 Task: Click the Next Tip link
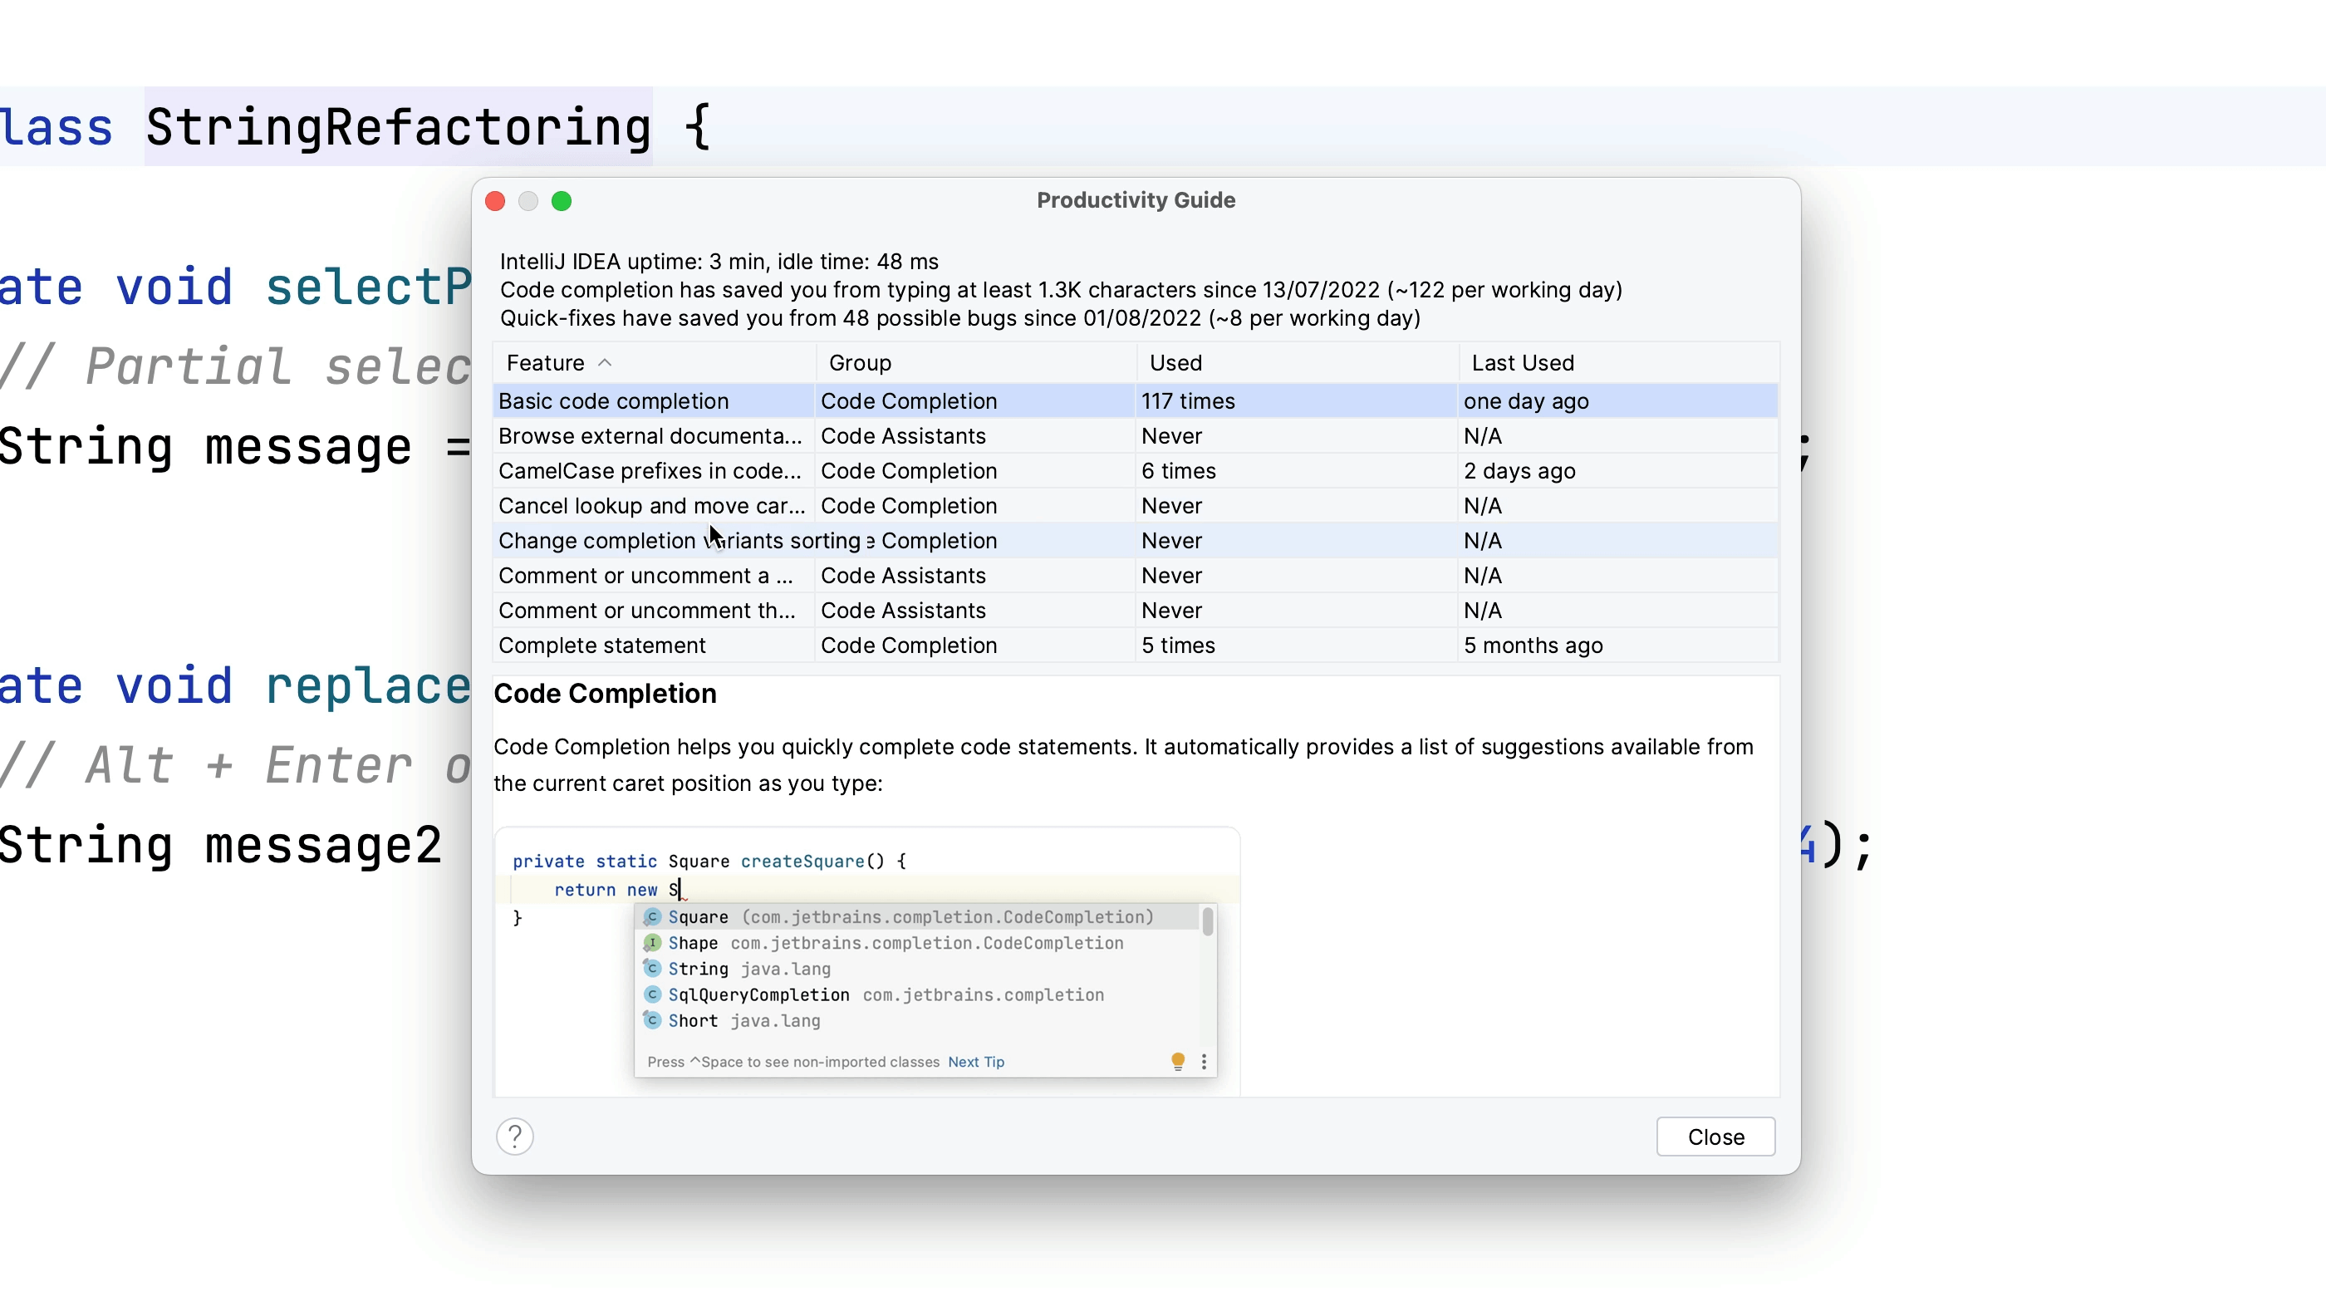pos(975,1061)
